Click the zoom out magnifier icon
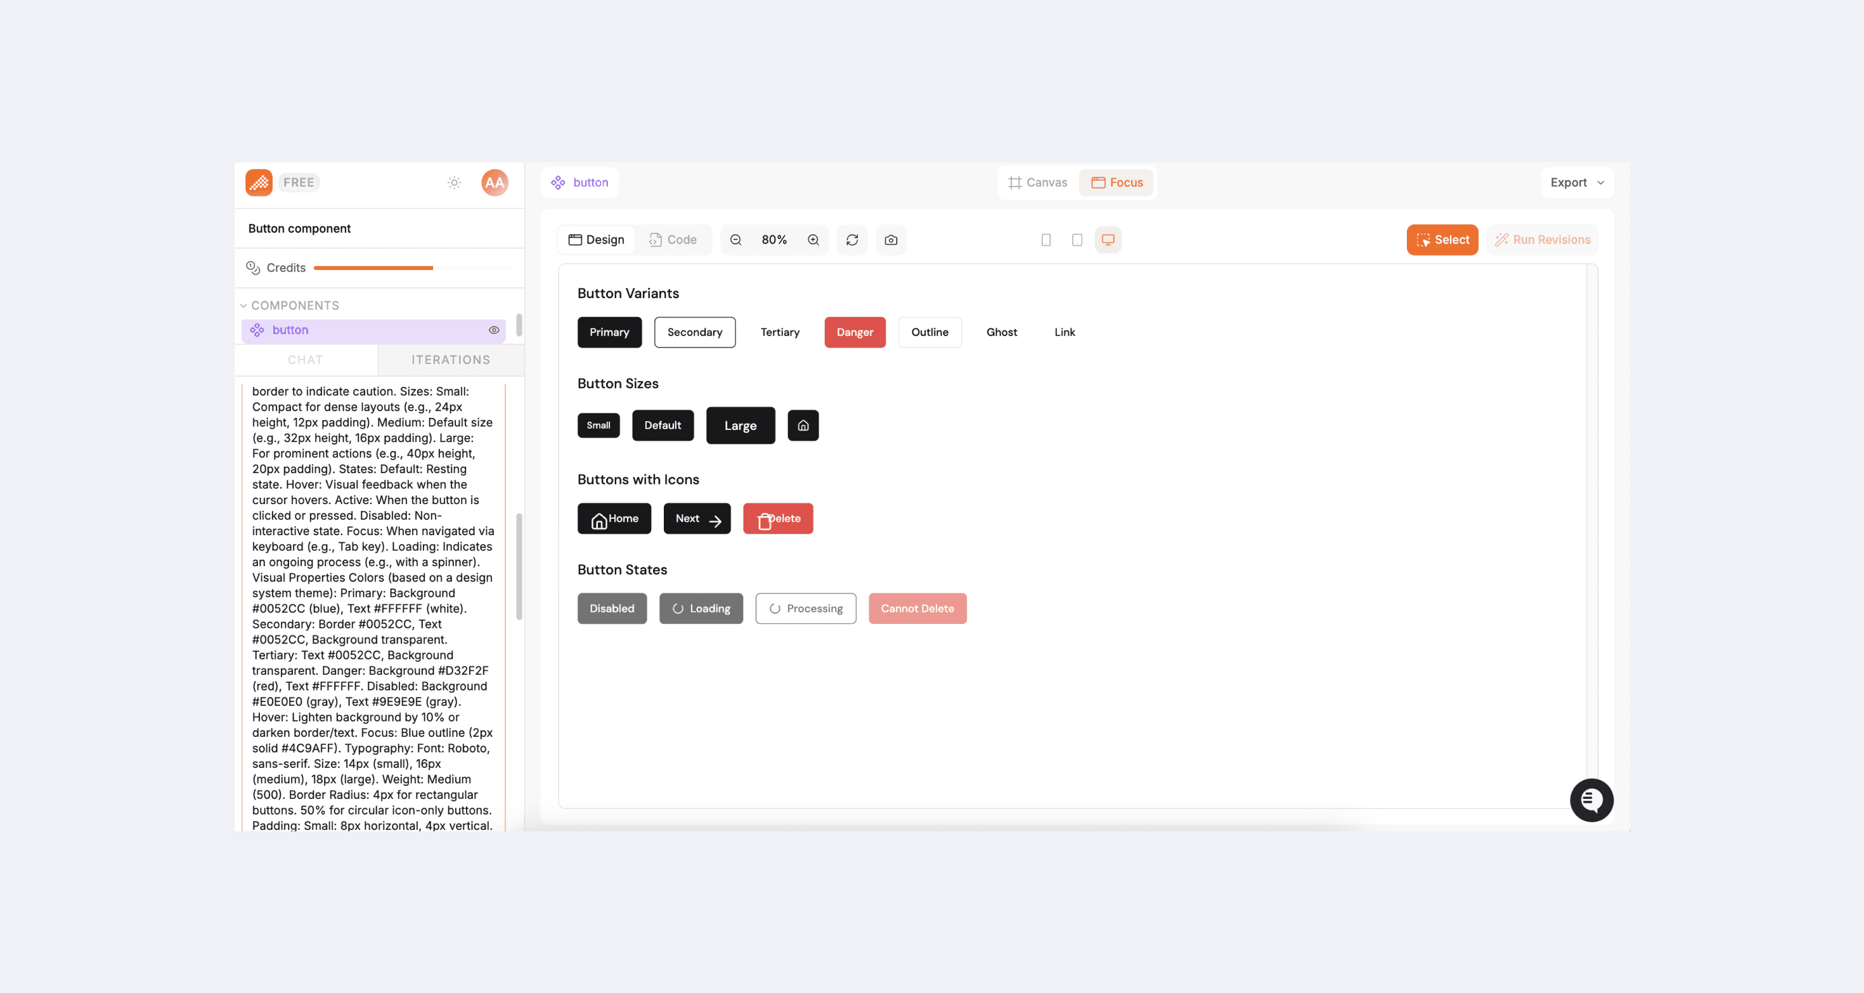This screenshot has height=993, width=1864. pyautogui.click(x=736, y=240)
